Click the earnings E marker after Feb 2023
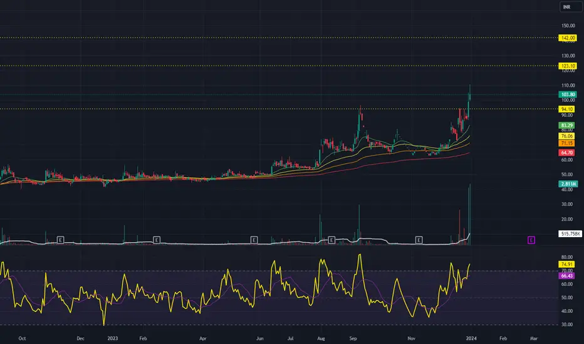Image resolution: width=584 pixels, height=344 pixels. click(157, 240)
